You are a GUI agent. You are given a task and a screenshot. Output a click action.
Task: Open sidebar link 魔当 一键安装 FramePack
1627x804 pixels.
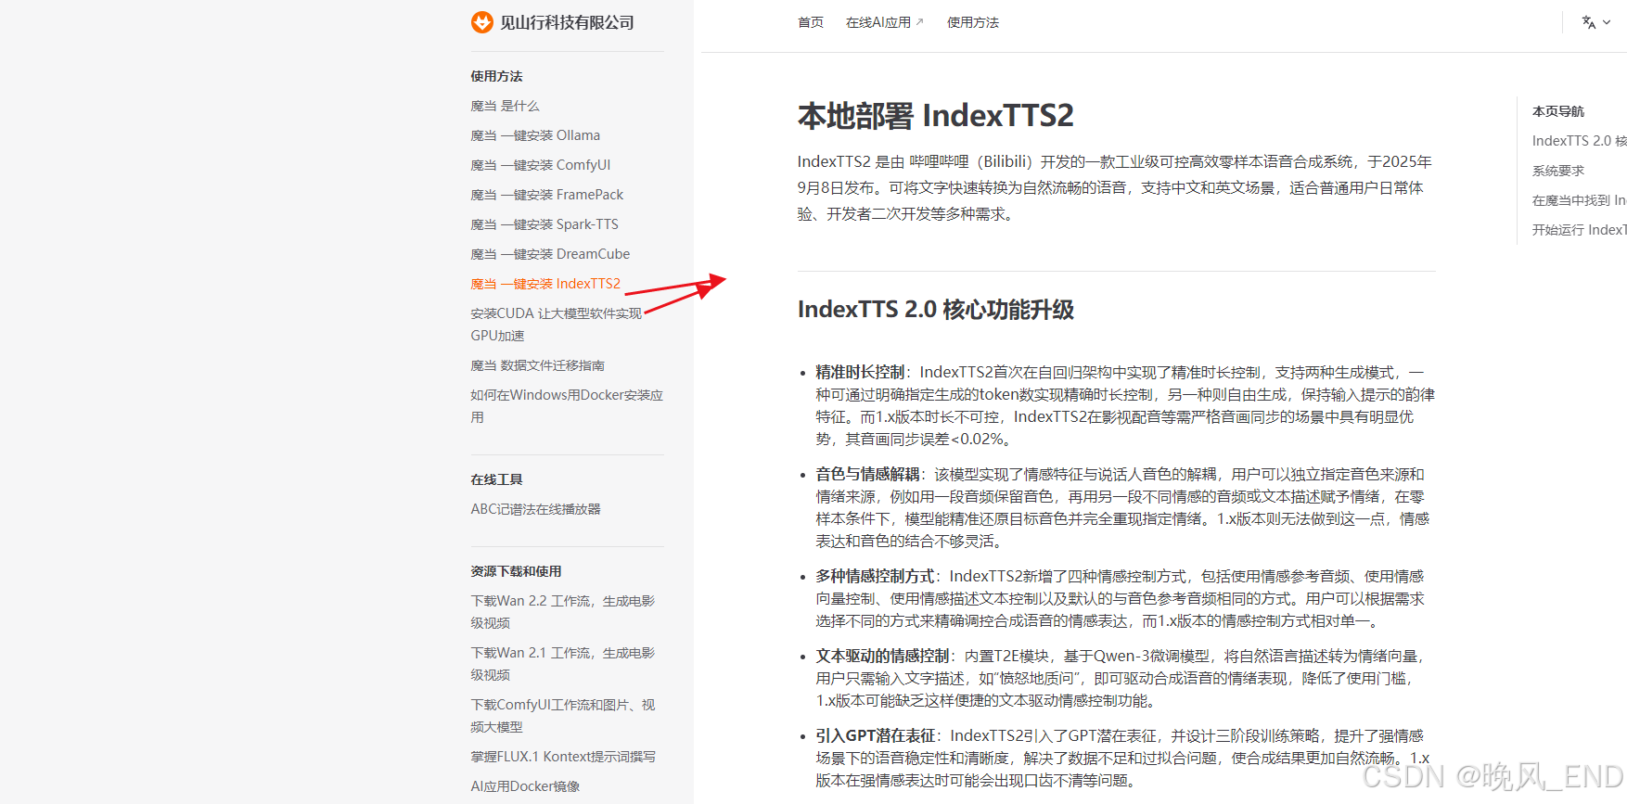tap(547, 195)
